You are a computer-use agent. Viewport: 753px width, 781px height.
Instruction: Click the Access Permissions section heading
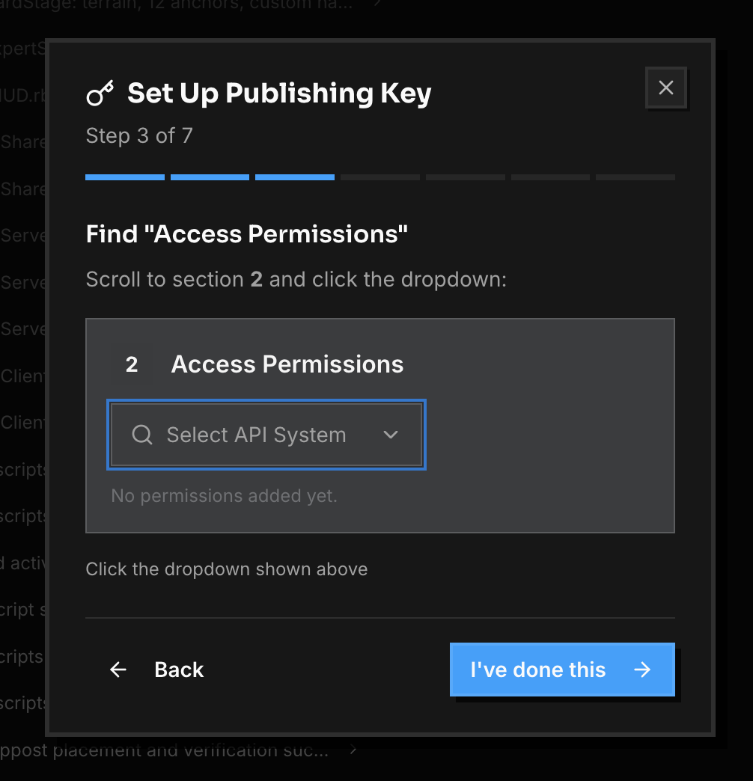[287, 364]
